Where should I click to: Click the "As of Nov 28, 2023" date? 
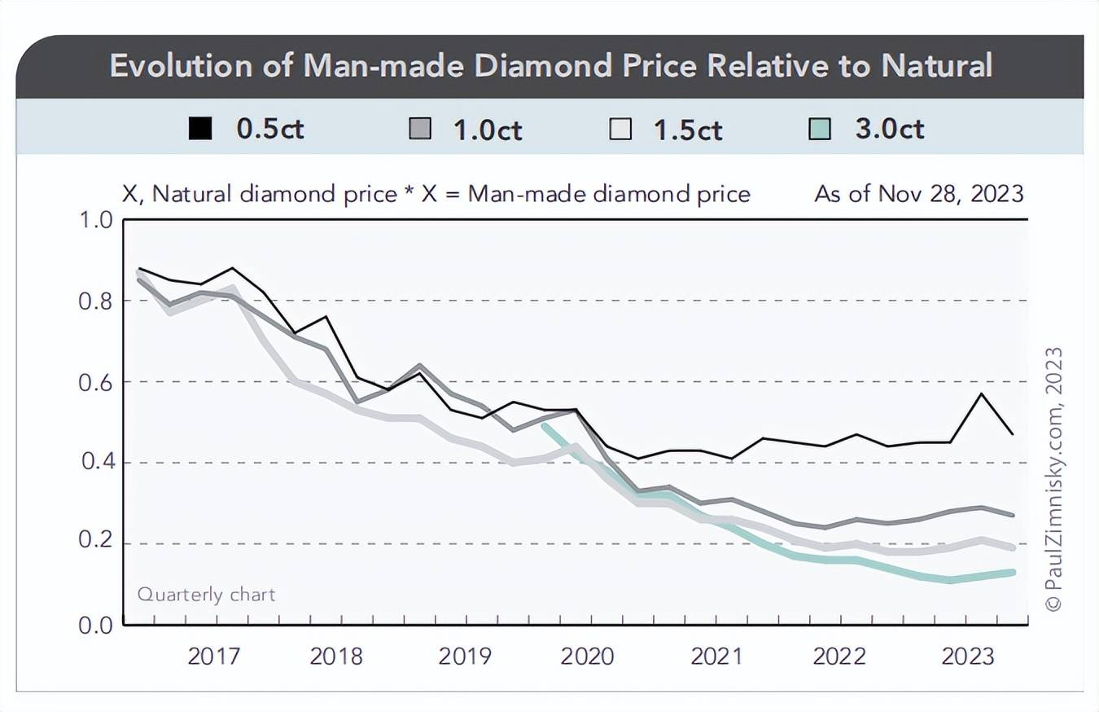pos(919,194)
